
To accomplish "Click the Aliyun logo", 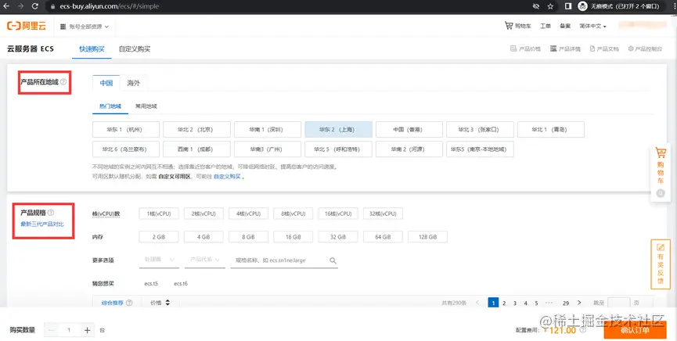I will click(x=26, y=26).
